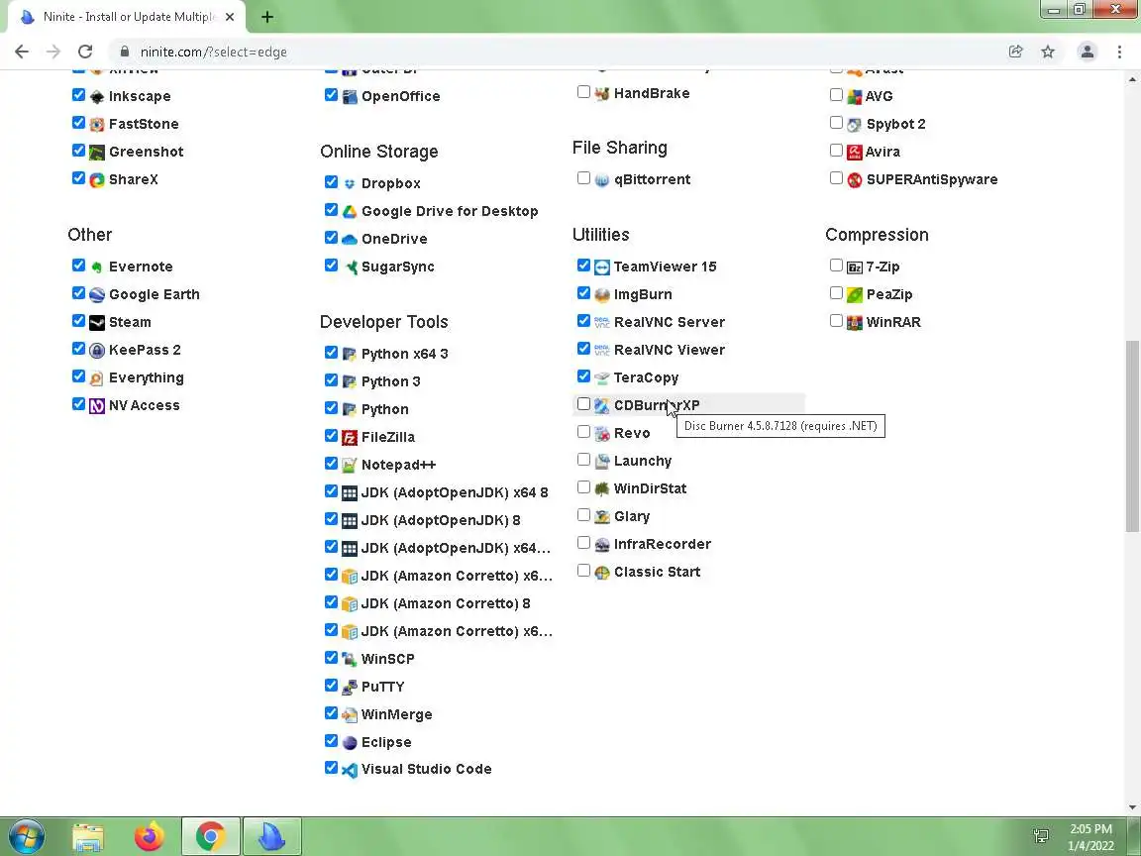1141x856 pixels.
Task: Click the FileZilla icon
Action: [x=350, y=438]
